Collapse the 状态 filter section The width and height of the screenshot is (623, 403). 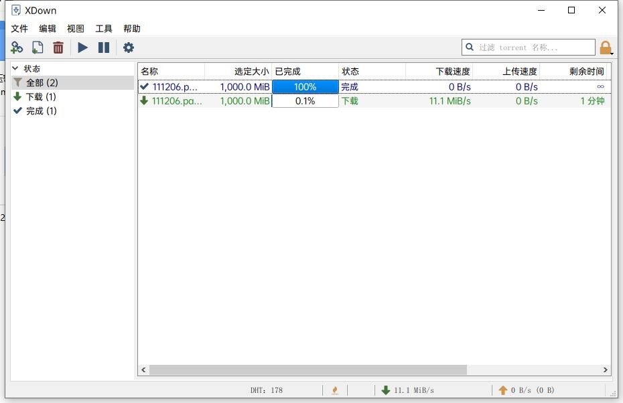(15, 69)
